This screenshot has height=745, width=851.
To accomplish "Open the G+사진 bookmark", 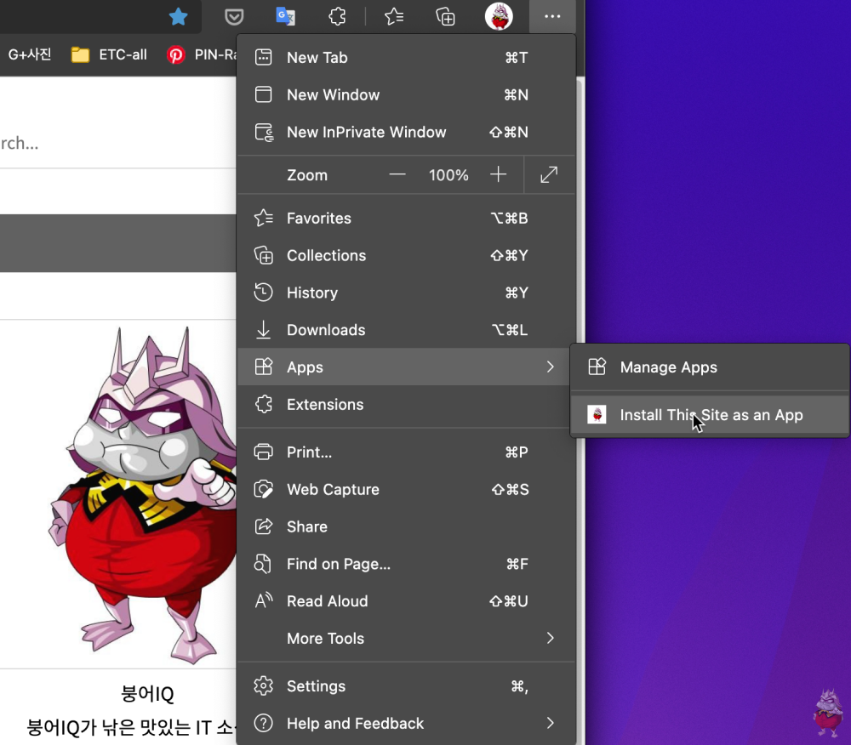I will tap(29, 54).
